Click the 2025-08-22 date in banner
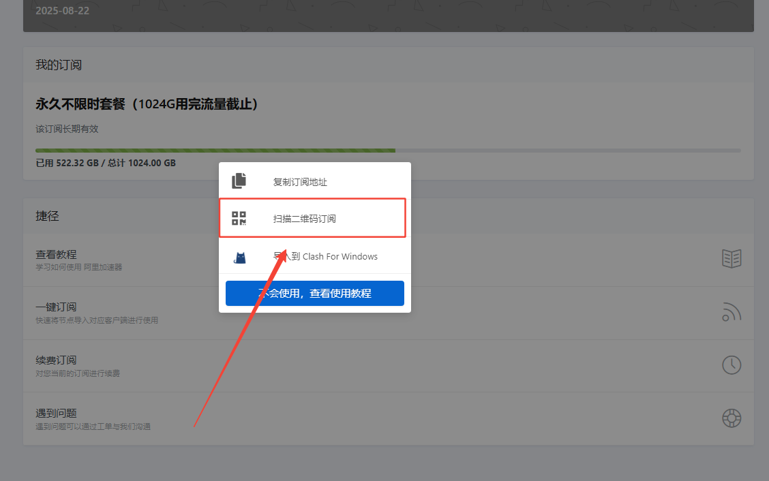The width and height of the screenshot is (769, 481). 62,11
